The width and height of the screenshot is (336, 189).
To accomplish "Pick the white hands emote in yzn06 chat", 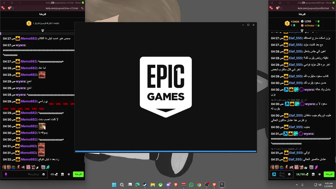I will pos(306,167).
